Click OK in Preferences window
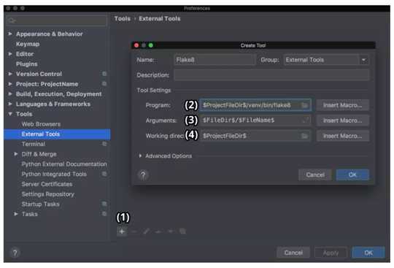The height and width of the screenshot is (268, 394). pyautogui.click(x=368, y=253)
